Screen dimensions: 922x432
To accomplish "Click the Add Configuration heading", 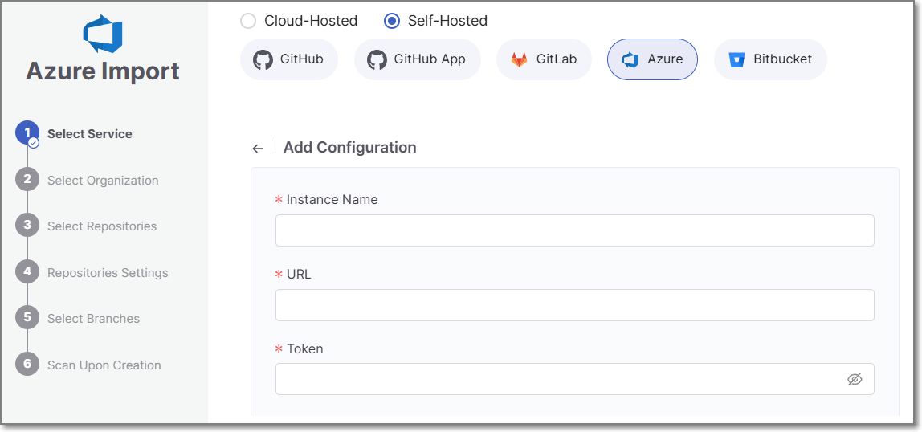I will tap(349, 148).
